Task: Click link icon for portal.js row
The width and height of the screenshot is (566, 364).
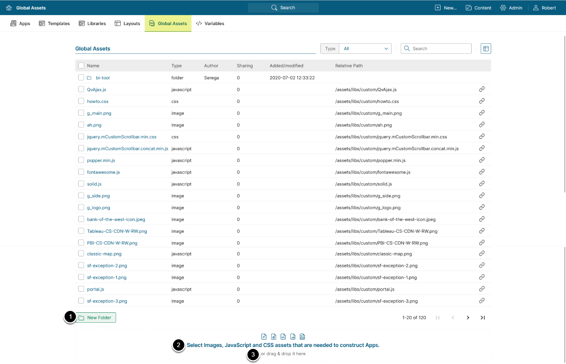Action: pyautogui.click(x=482, y=289)
